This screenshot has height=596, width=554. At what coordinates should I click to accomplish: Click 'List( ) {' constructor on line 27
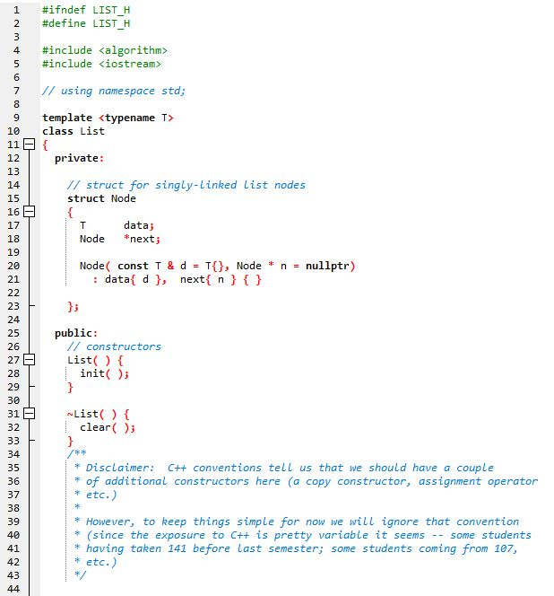point(95,360)
